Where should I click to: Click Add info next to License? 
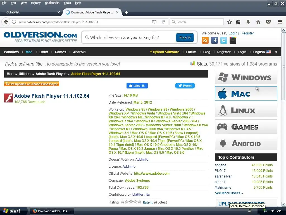click(x=129, y=167)
